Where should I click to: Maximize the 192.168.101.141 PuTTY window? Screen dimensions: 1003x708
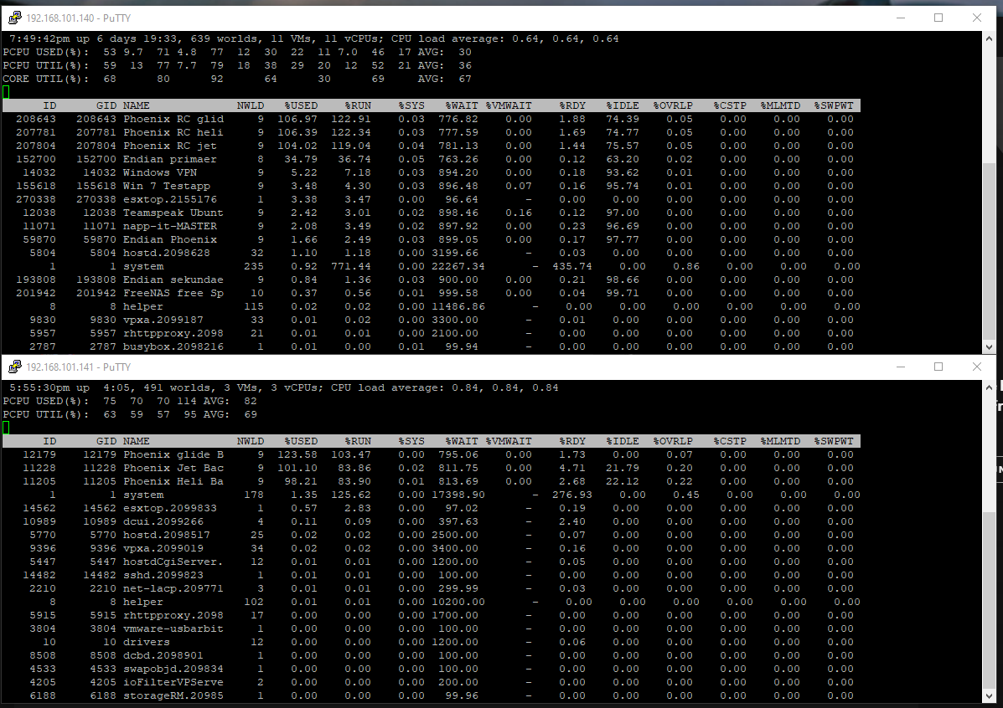[x=938, y=367]
